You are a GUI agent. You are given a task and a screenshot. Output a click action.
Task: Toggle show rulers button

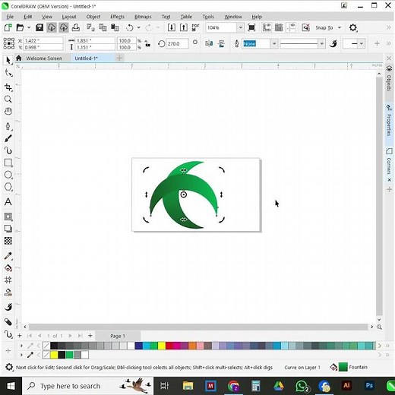(267, 27)
